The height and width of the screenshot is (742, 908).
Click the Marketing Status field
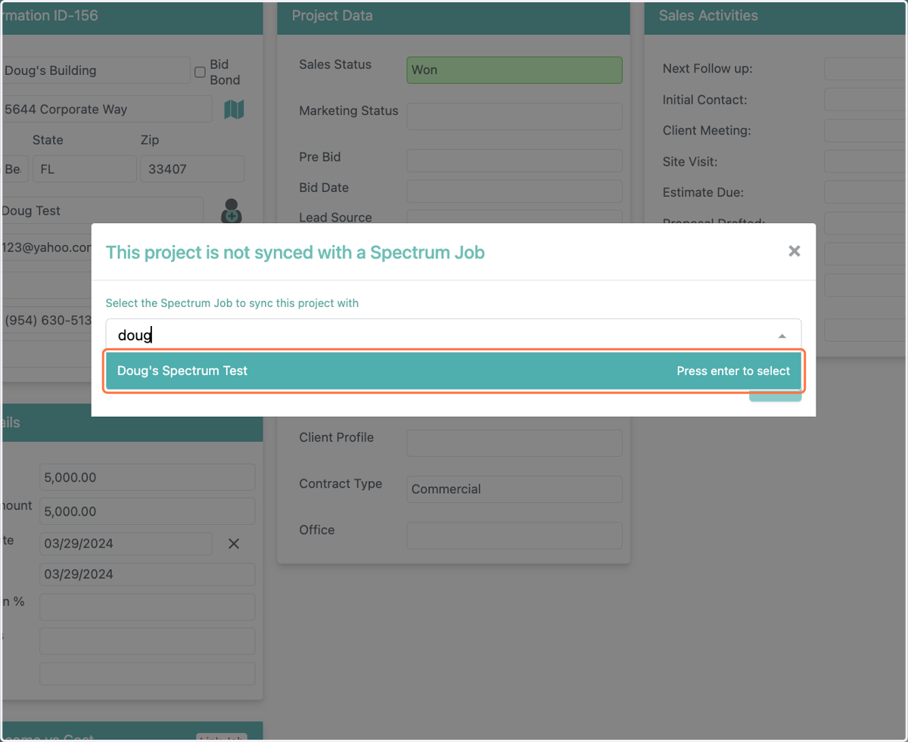pos(515,116)
